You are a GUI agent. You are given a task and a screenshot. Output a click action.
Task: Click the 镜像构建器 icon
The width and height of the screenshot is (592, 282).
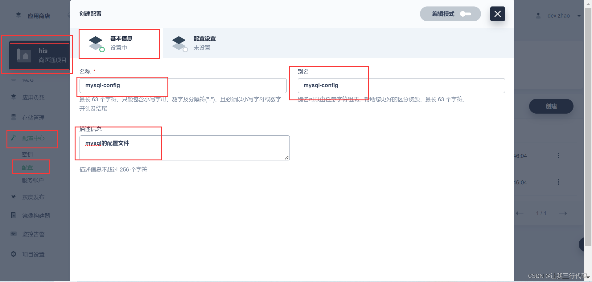[14, 215]
